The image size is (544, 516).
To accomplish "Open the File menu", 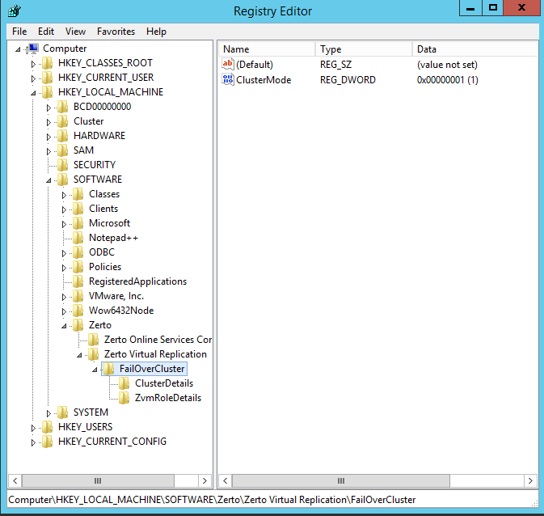I will click(x=19, y=32).
